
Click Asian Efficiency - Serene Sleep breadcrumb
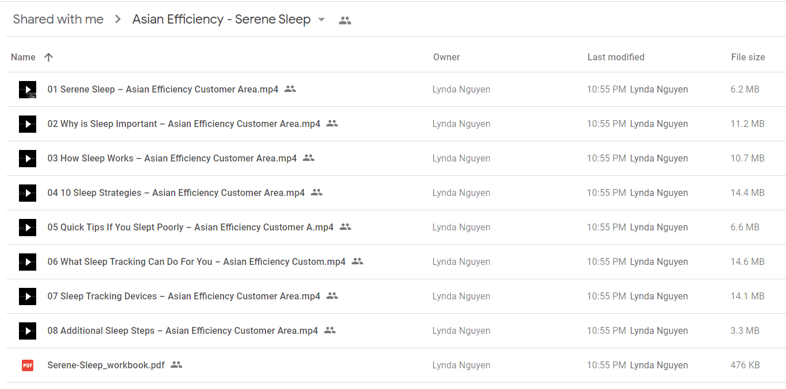(221, 19)
